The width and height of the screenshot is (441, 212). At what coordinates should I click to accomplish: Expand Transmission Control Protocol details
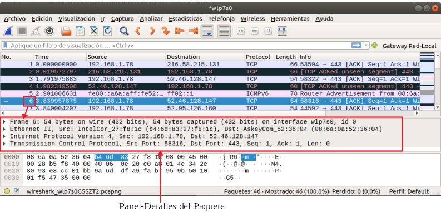(4, 144)
